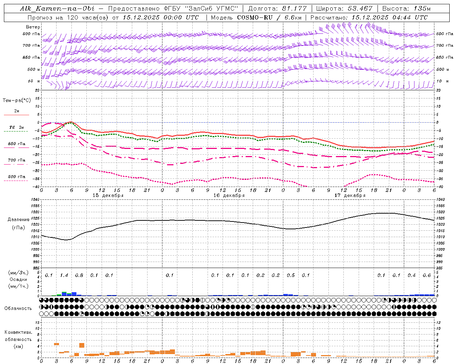Click the '(мм/1ч.)' unit label

tap(18, 286)
